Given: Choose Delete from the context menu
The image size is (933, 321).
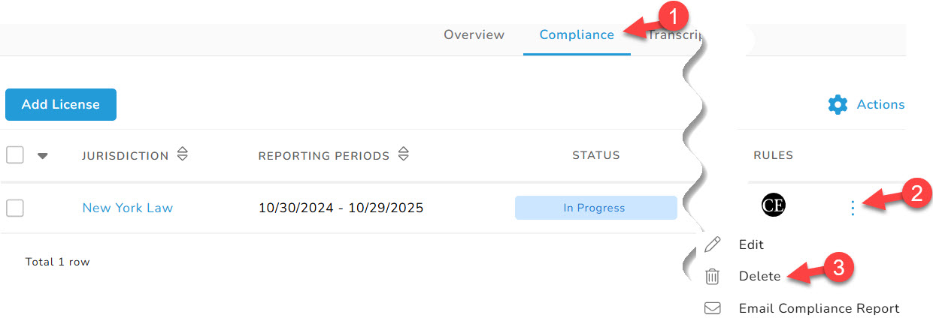Looking at the screenshot, I should [759, 276].
